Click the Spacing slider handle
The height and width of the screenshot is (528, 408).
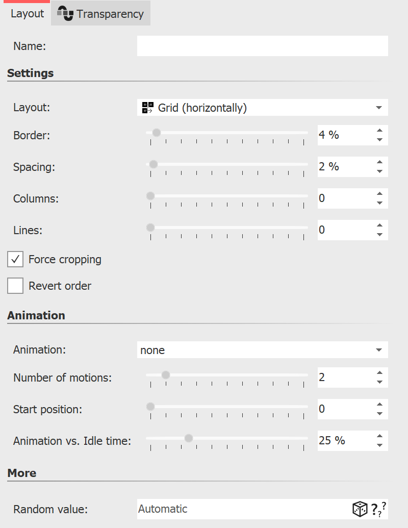pos(152,164)
